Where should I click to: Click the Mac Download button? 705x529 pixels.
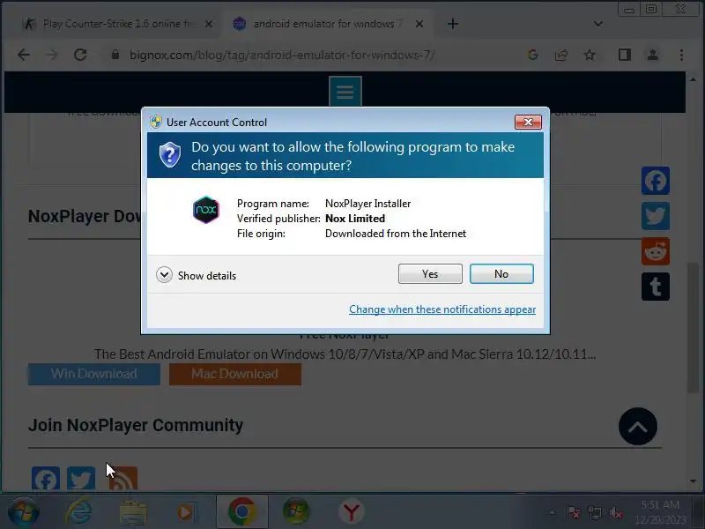pos(235,374)
